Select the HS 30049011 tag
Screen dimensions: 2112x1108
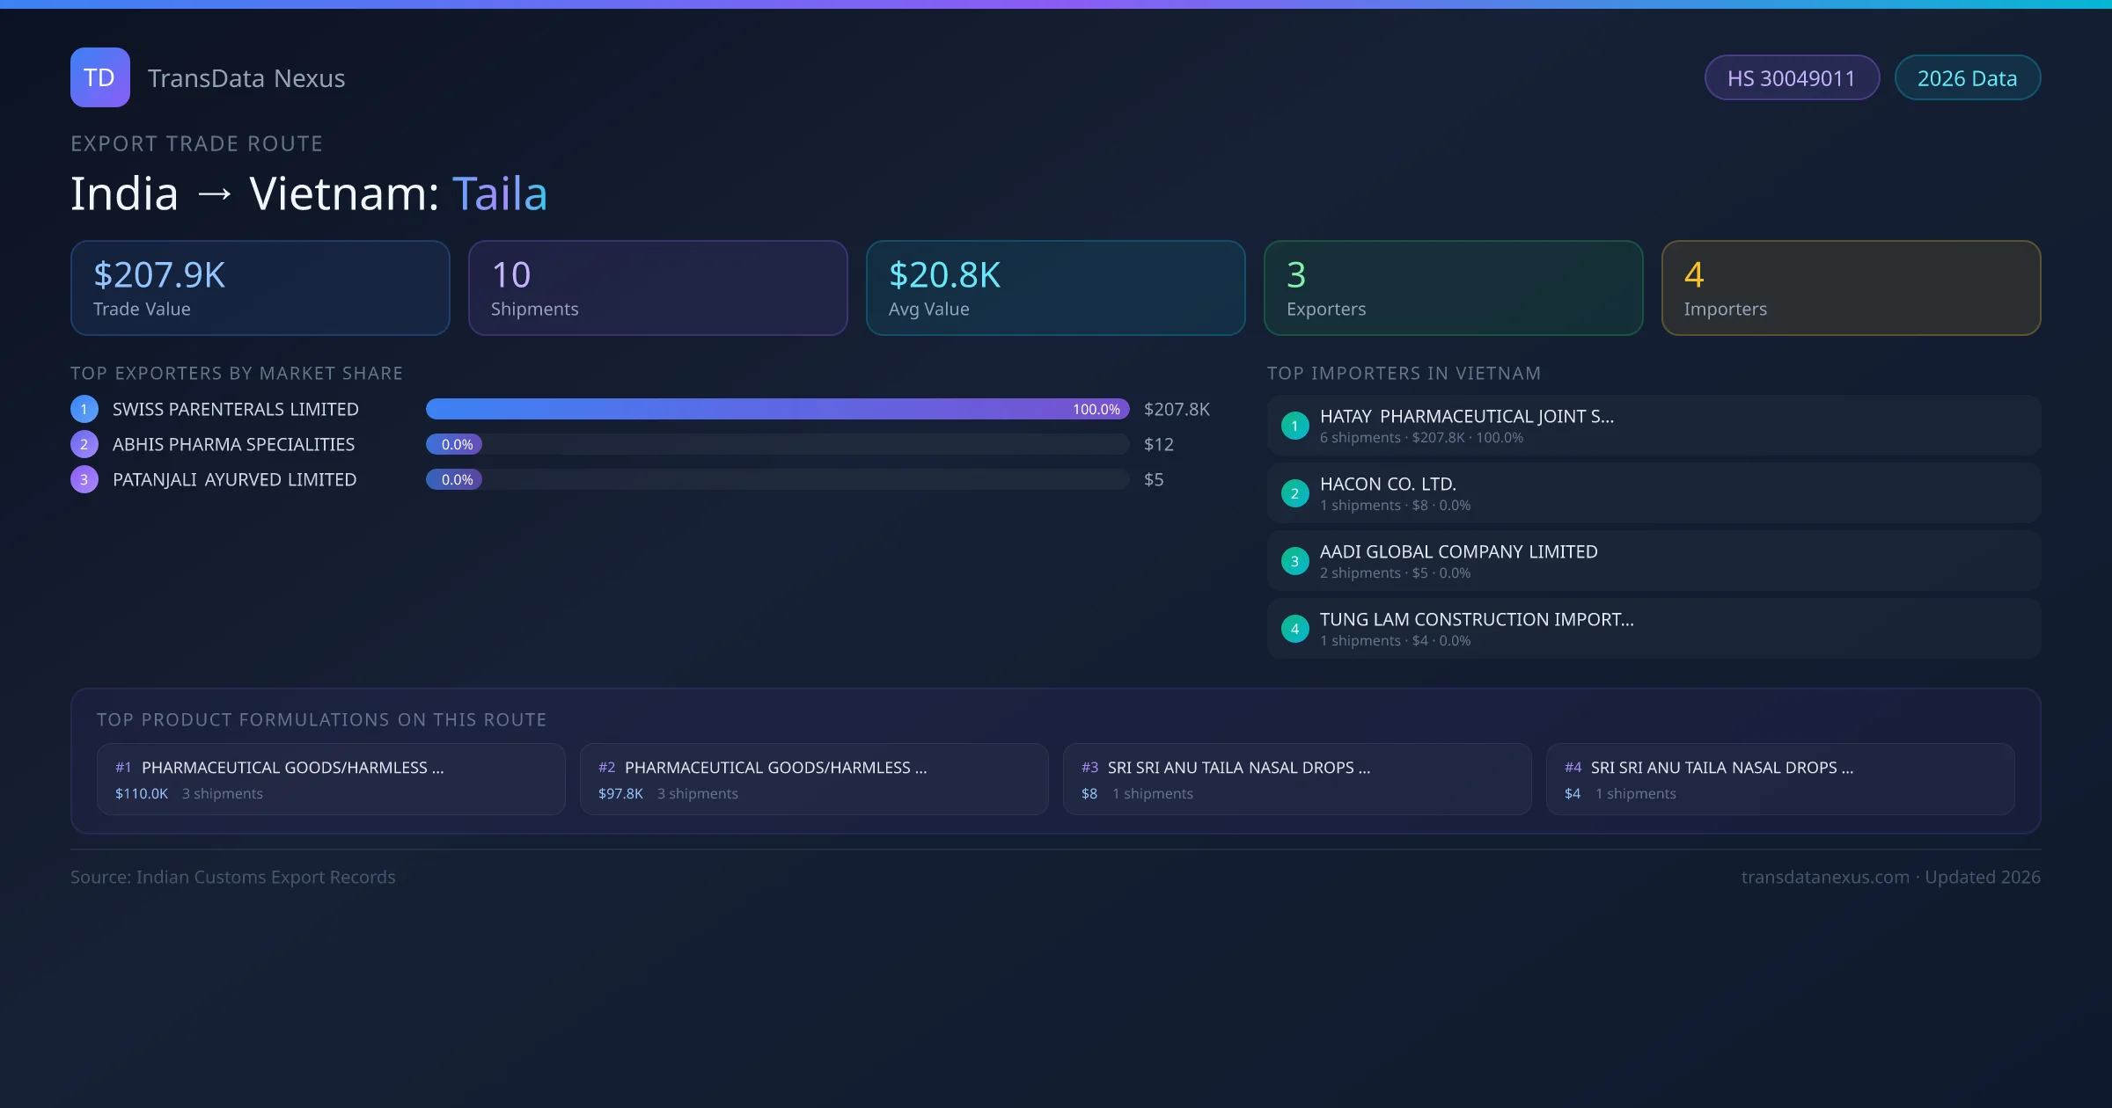[x=1791, y=78]
